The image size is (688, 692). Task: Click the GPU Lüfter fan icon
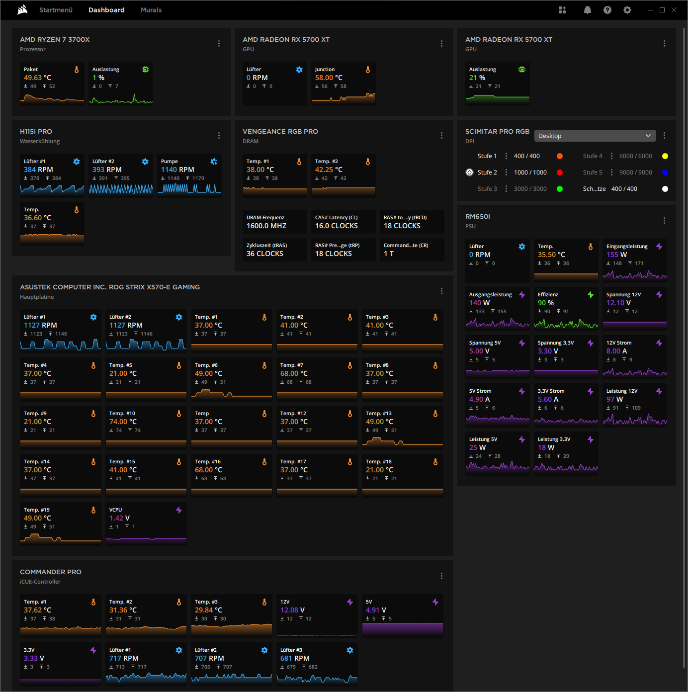[x=299, y=70]
